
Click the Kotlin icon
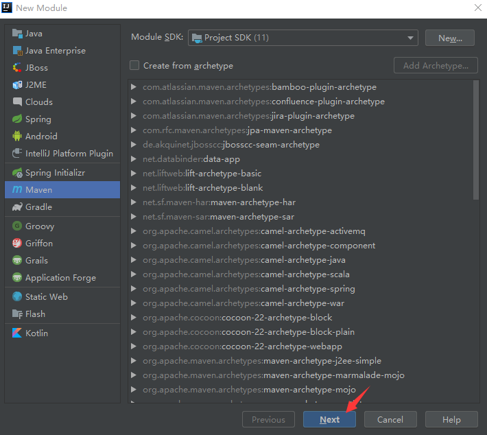pos(17,333)
